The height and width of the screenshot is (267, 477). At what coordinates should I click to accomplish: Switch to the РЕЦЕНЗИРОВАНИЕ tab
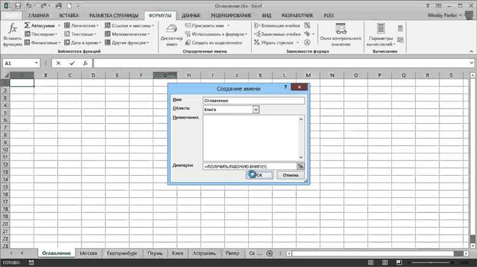pyautogui.click(x=231, y=15)
